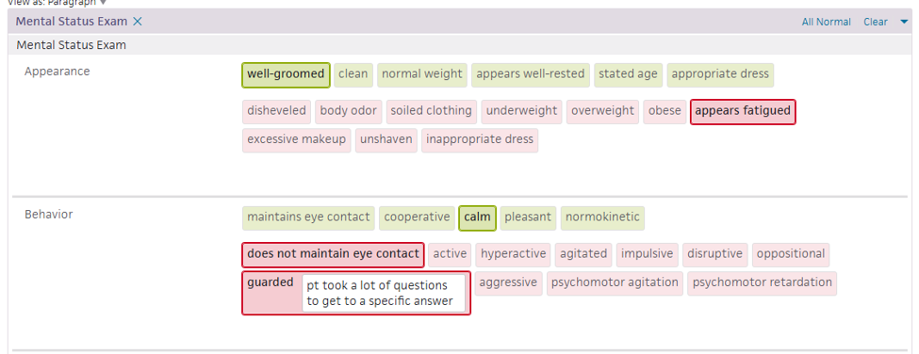Select the psychomotor retardation option
The image size is (919, 354).
pyautogui.click(x=762, y=283)
